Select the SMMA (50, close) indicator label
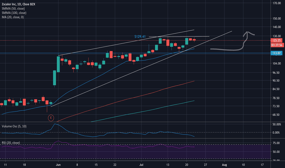The height and width of the screenshot is (168, 285). (x=13, y=9)
